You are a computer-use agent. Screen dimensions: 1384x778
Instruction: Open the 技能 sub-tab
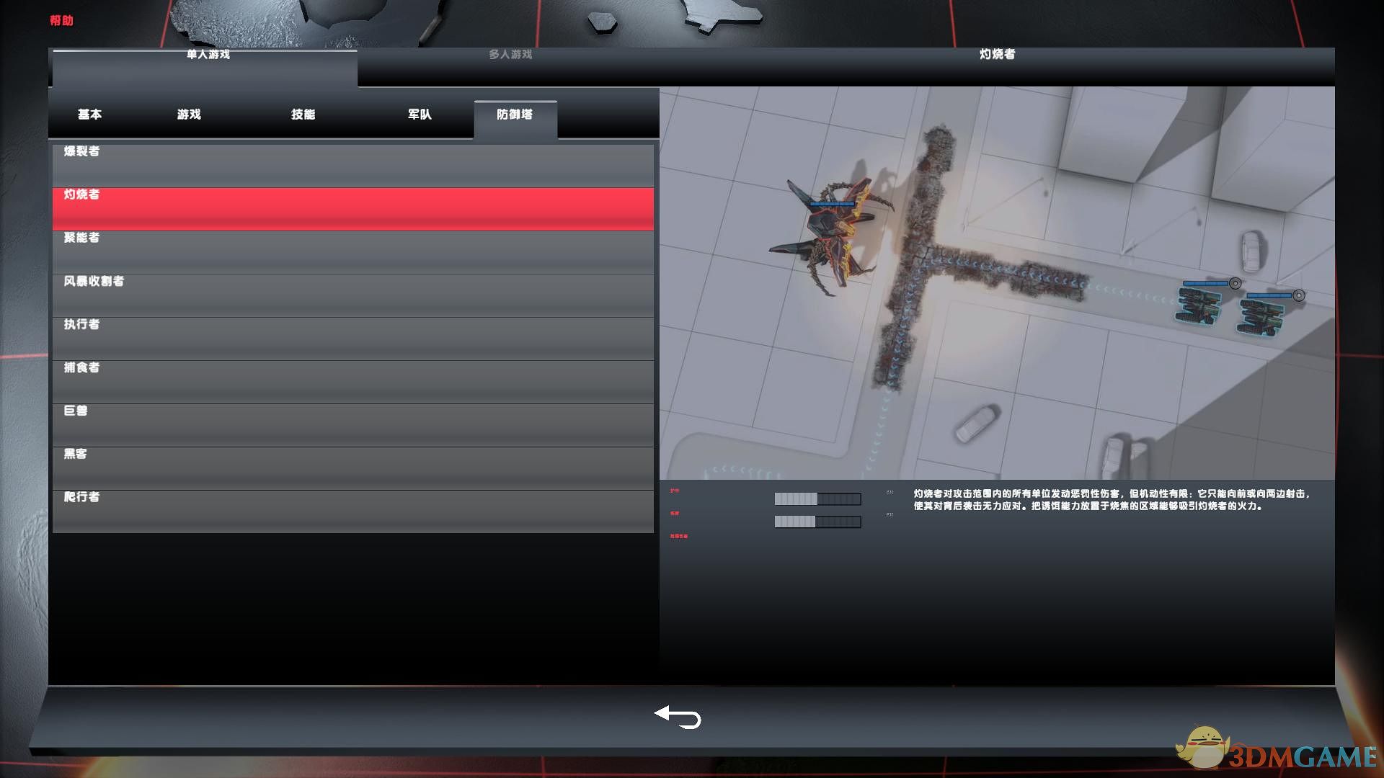tap(303, 115)
